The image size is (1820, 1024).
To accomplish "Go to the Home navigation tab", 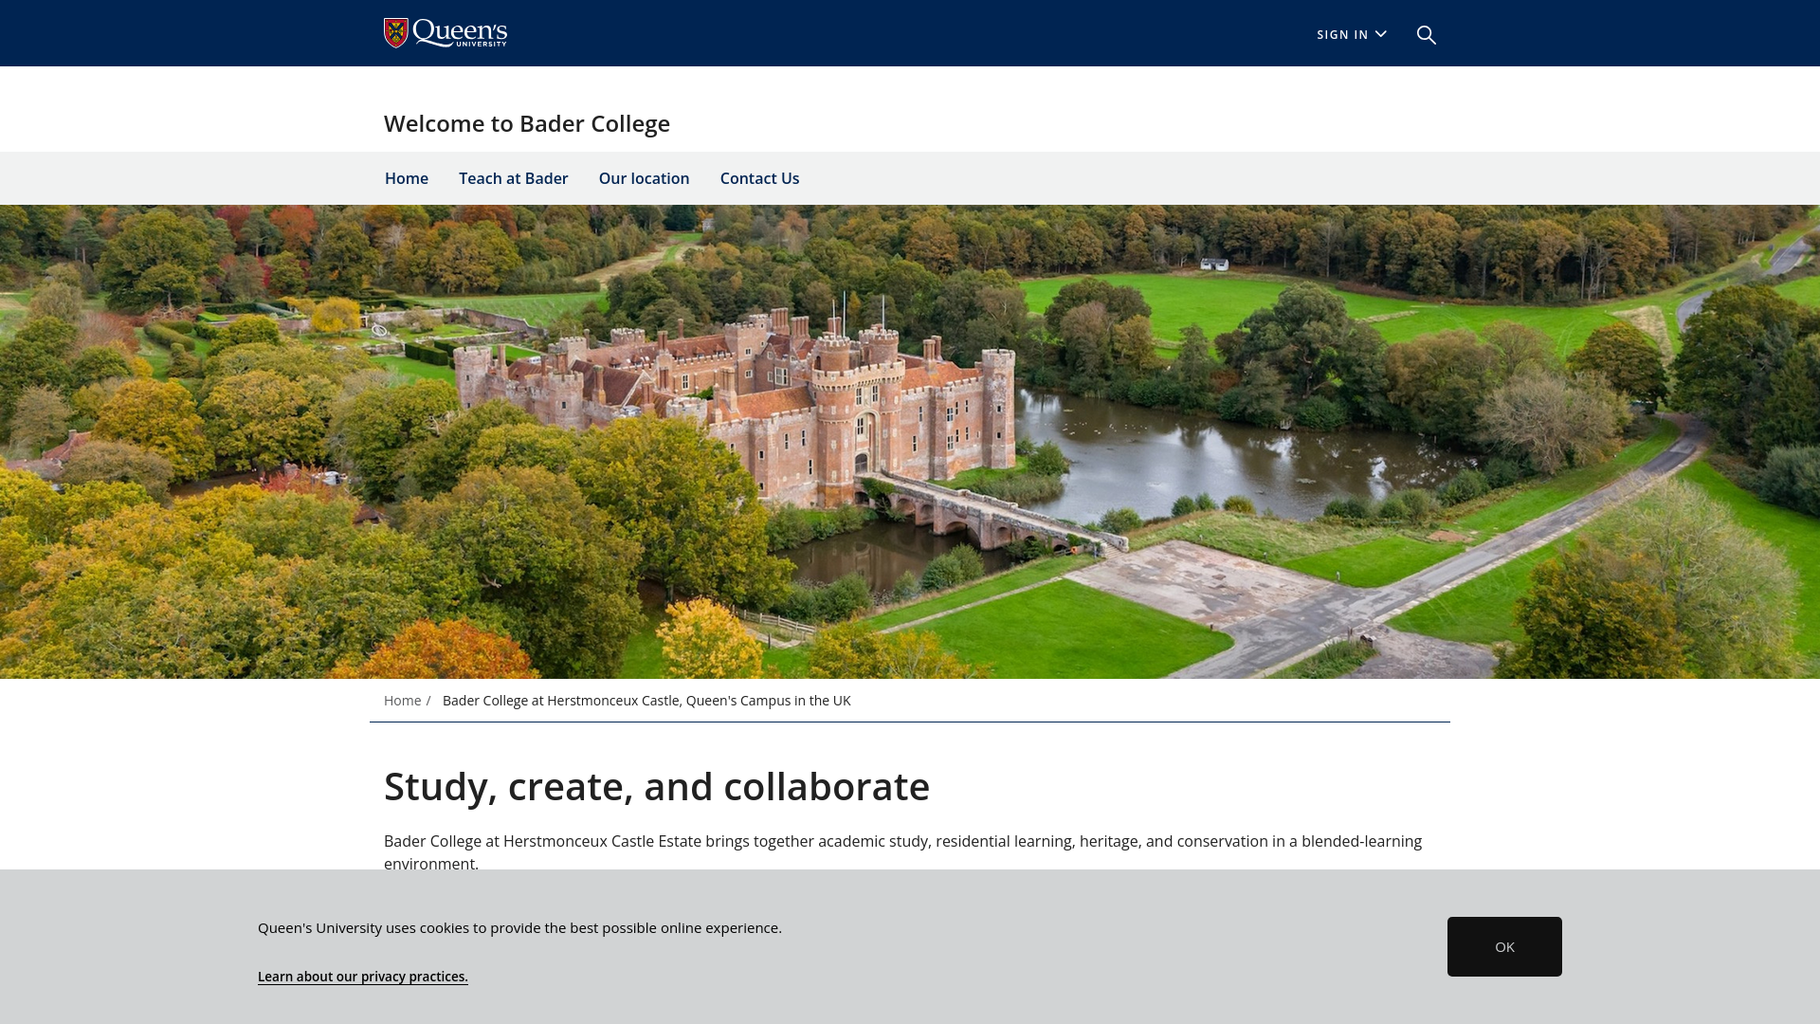I will tap(407, 178).
